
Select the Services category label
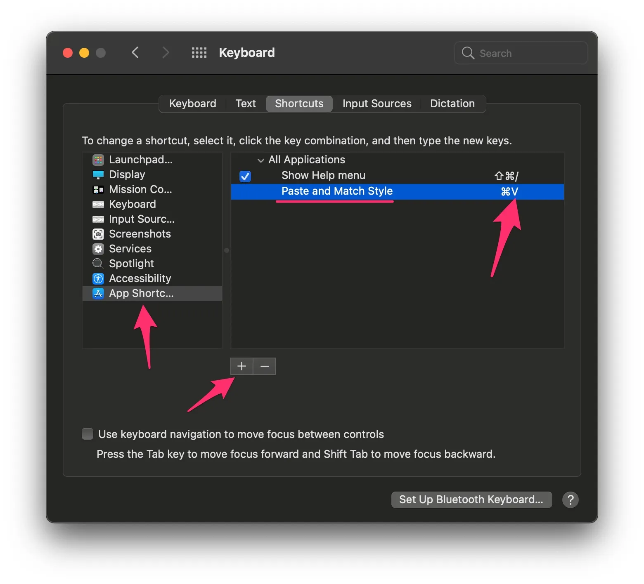(x=130, y=249)
